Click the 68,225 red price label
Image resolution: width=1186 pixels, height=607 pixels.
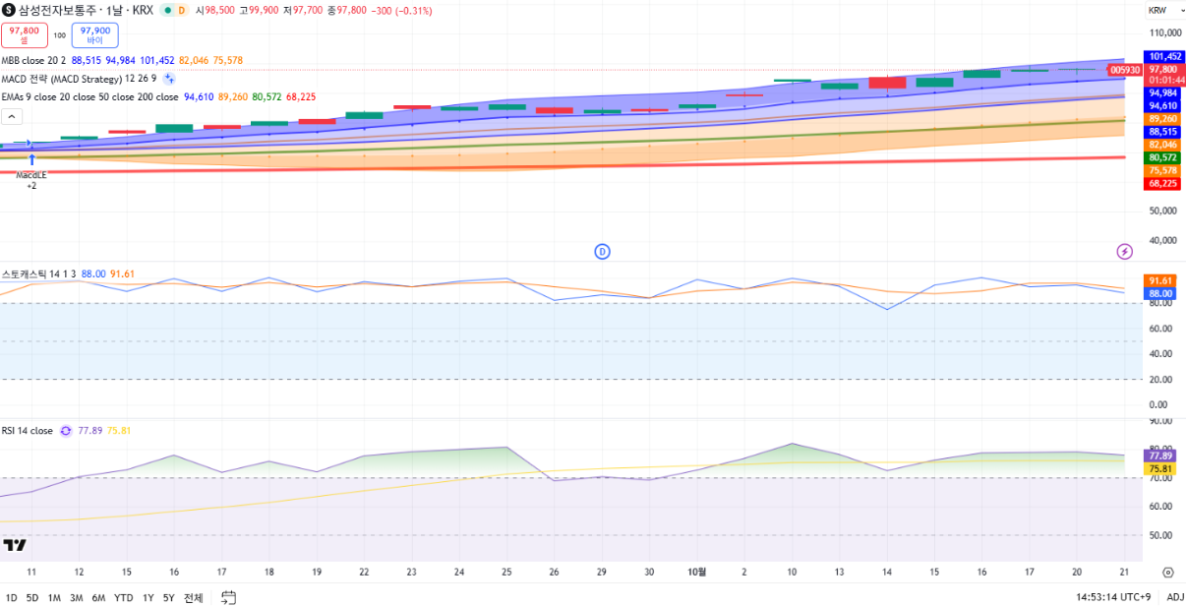1163,183
